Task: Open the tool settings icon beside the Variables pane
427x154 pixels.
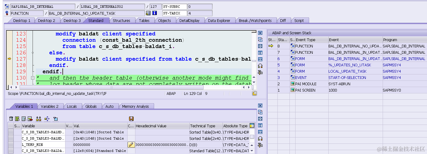Action: pyautogui.click(x=260, y=145)
